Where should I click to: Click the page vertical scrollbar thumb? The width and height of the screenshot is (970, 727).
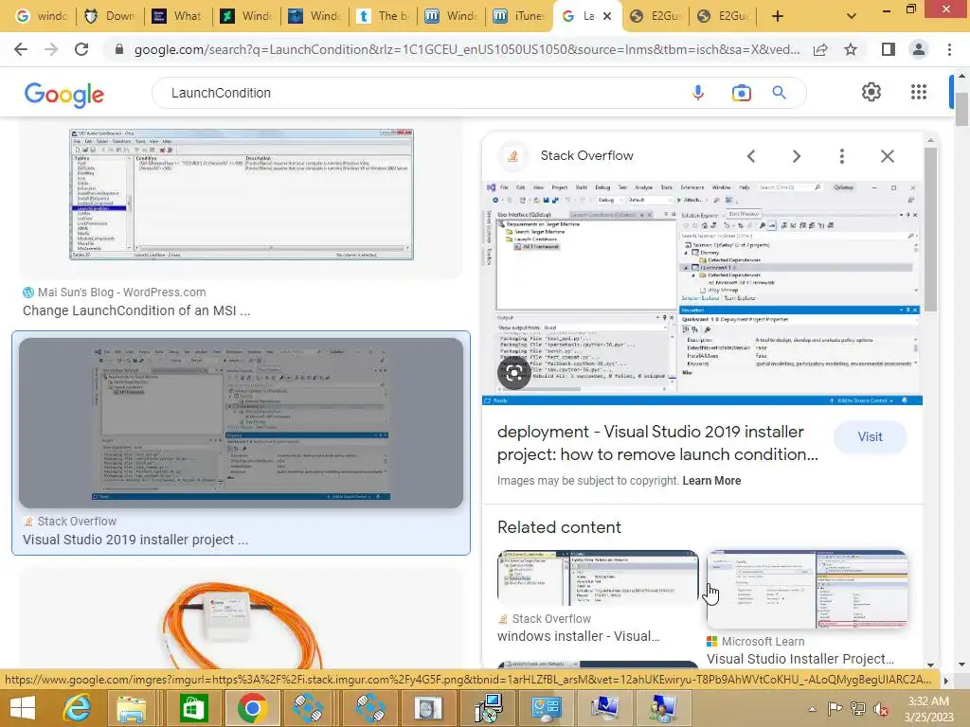pyautogui.click(x=961, y=109)
